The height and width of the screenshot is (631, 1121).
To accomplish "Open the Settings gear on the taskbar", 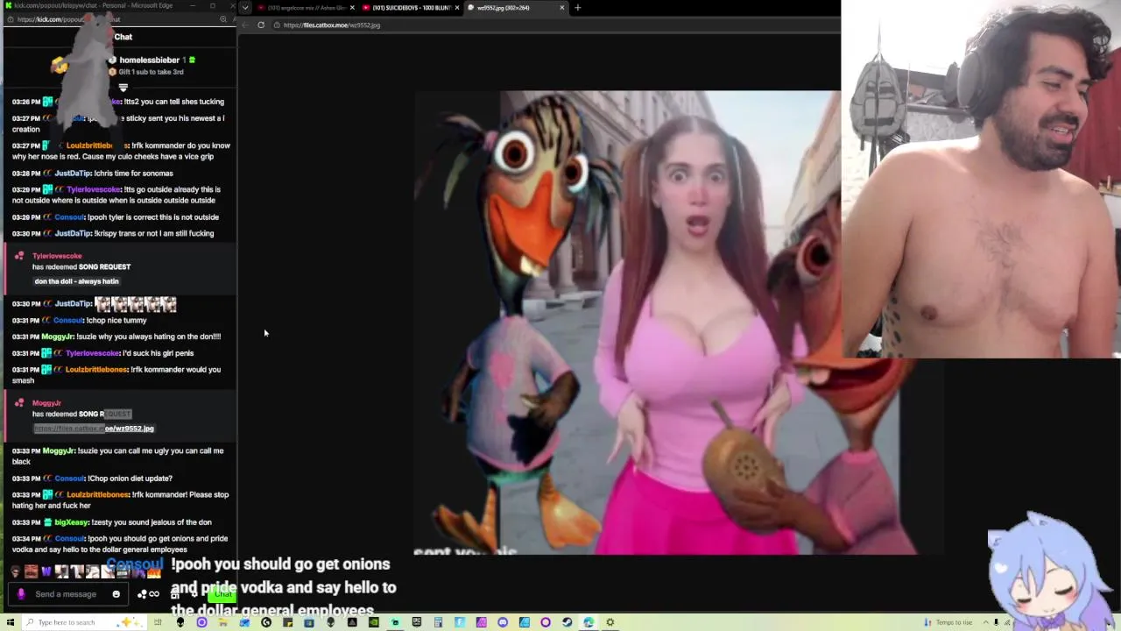I will pyautogui.click(x=610, y=622).
